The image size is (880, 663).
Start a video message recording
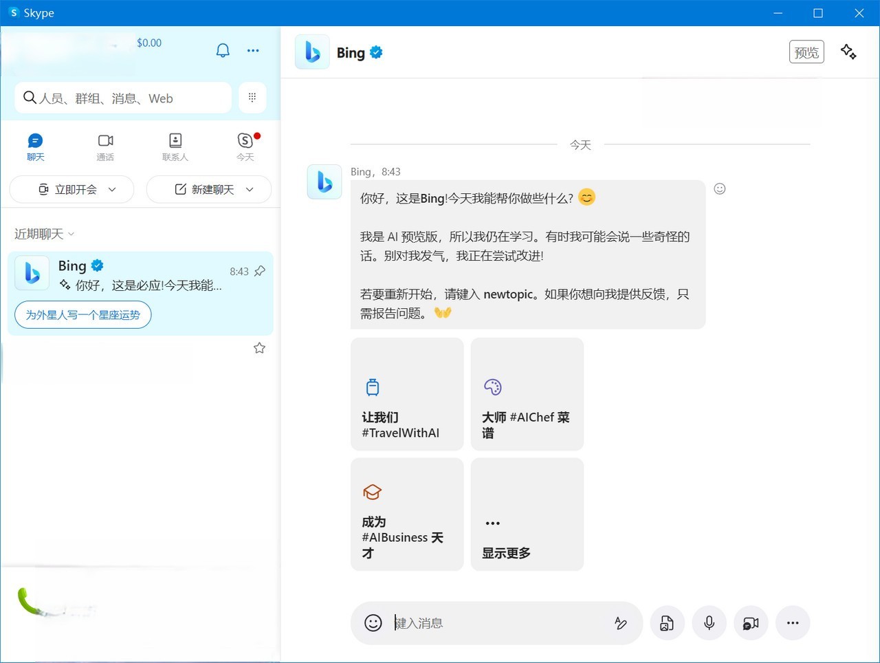[x=751, y=622]
